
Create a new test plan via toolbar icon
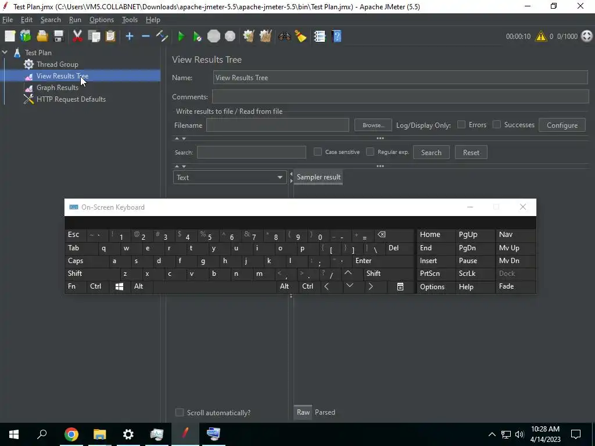10,37
